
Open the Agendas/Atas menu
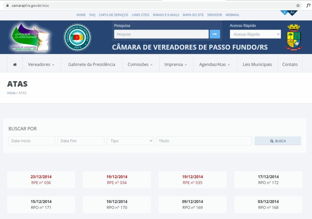coord(214,64)
